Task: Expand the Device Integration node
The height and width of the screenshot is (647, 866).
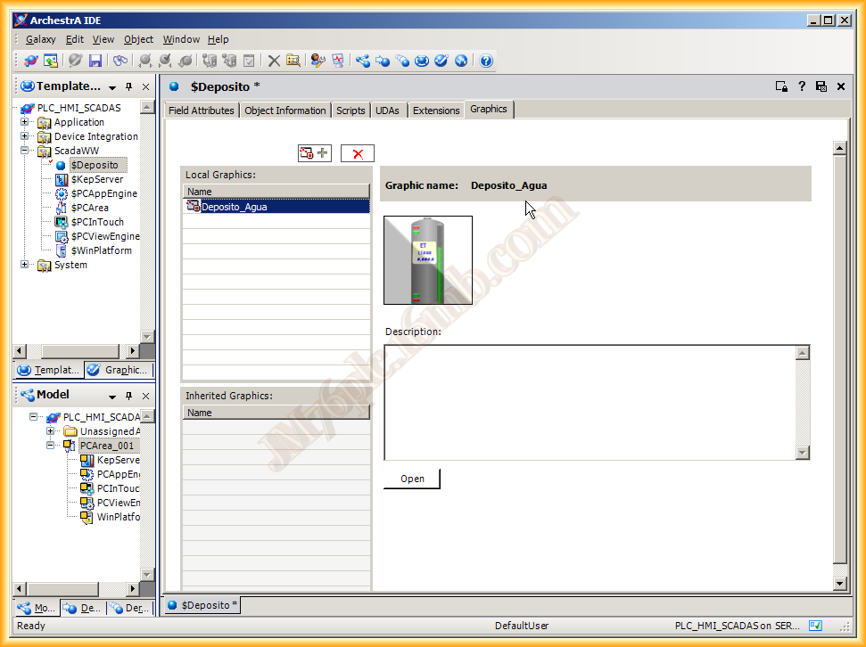Action: pyautogui.click(x=25, y=136)
